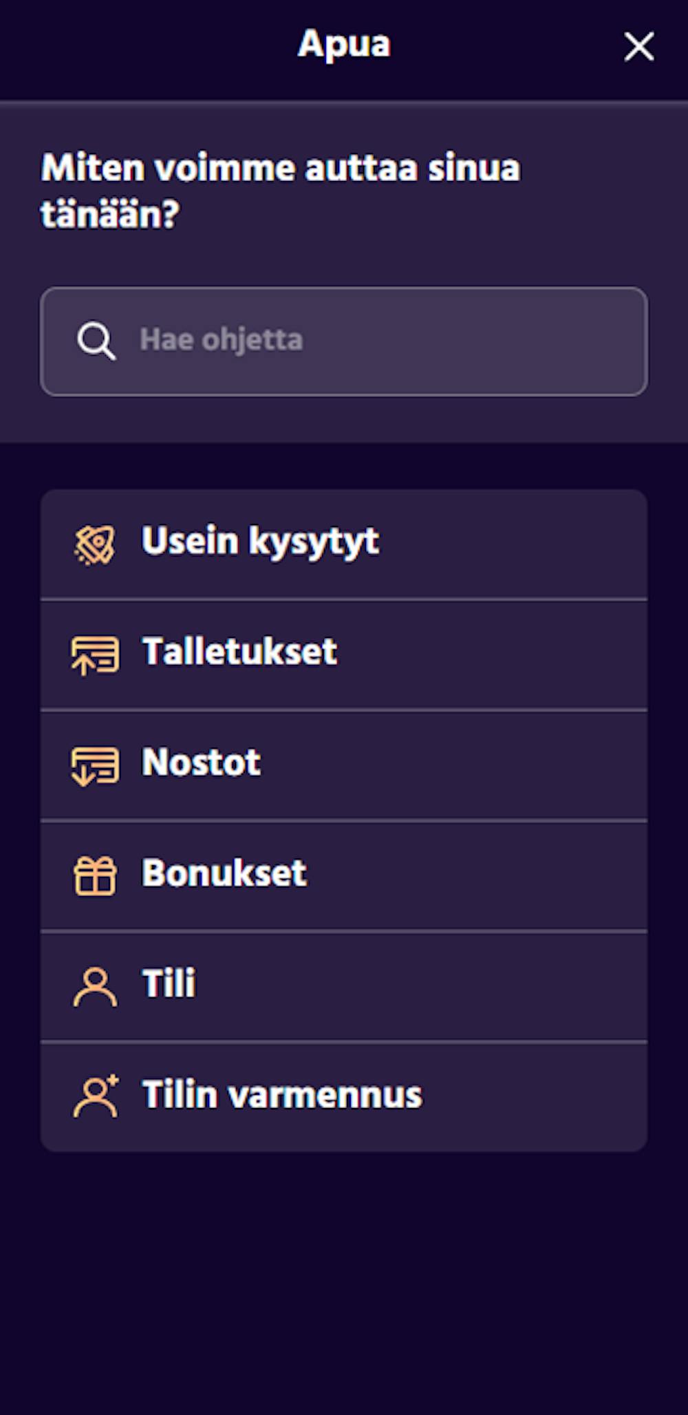Close the Apua help panel
The width and height of the screenshot is (688, 1415).
click(638, 47)
